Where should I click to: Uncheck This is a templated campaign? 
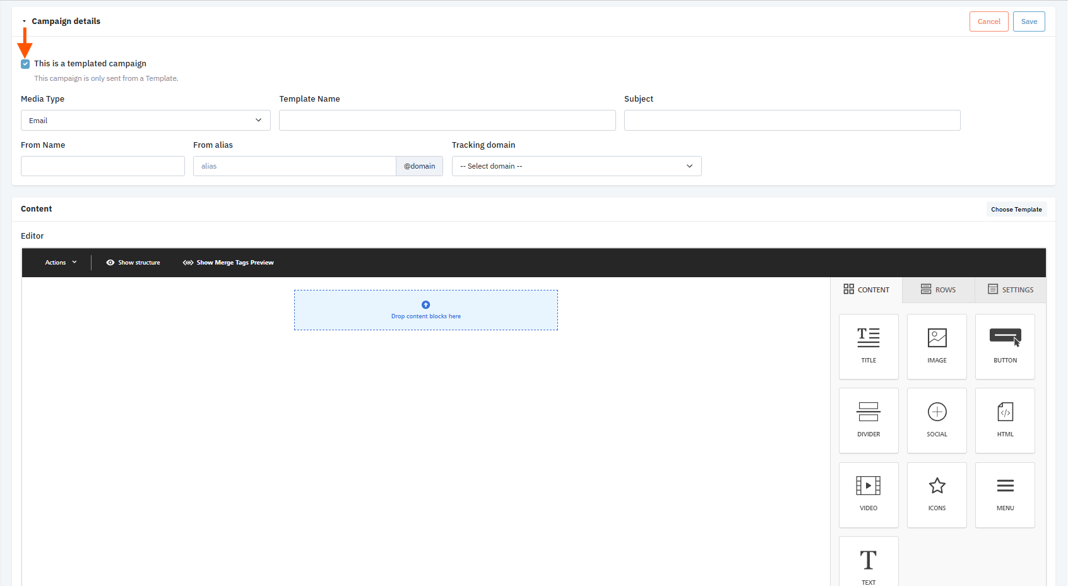tap(25, 64)
